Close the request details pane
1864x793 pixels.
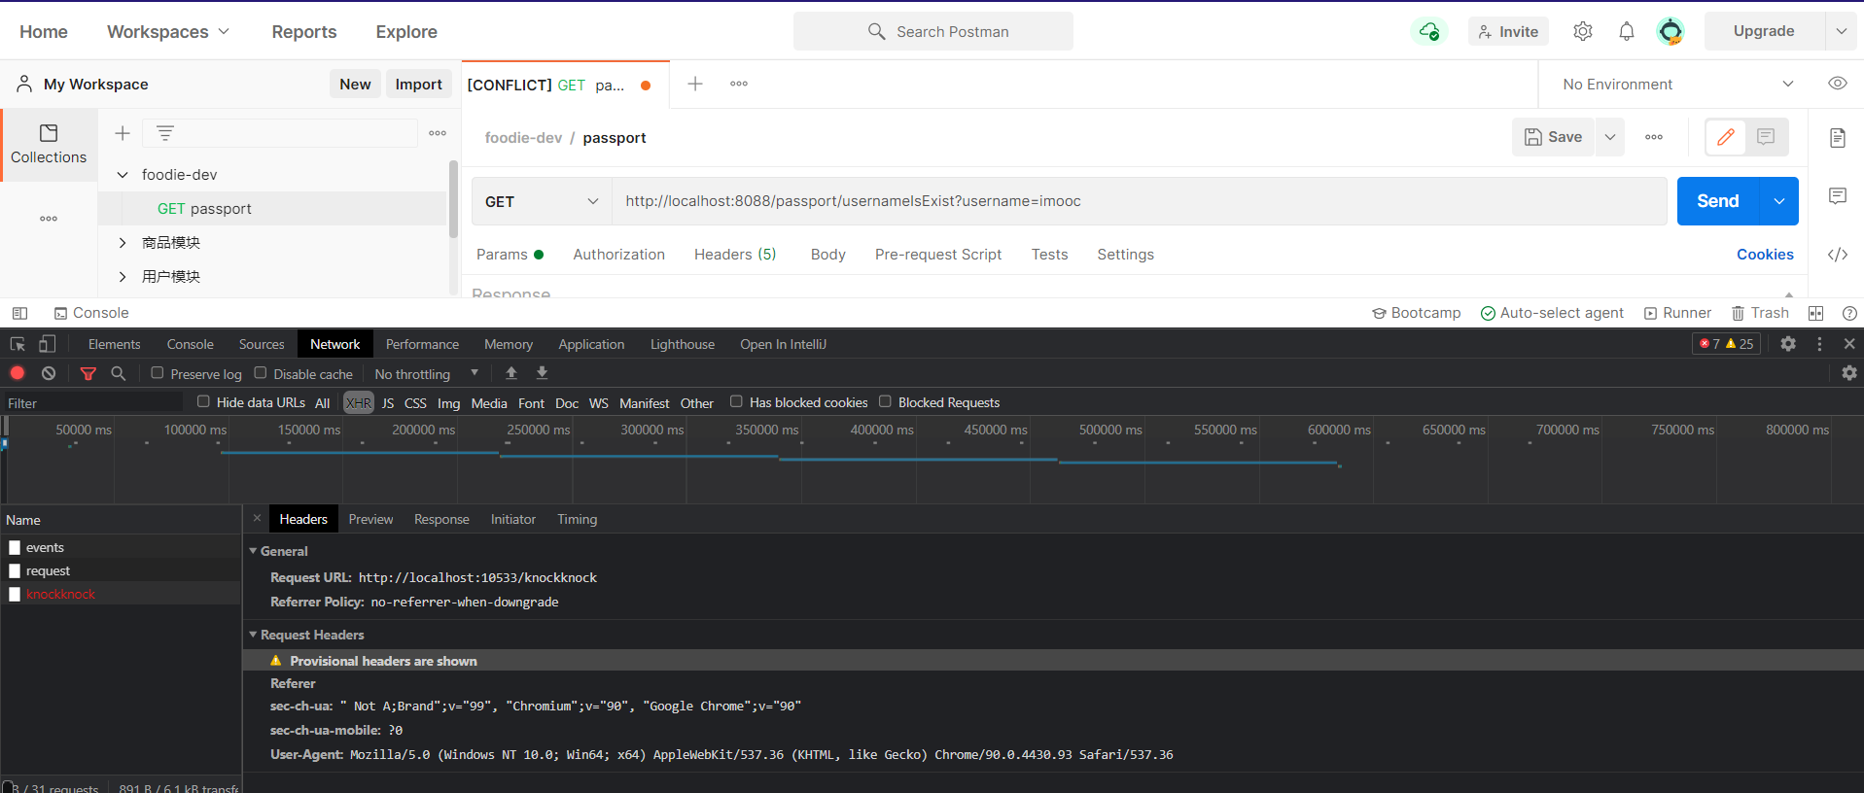[x=258, y=518]
